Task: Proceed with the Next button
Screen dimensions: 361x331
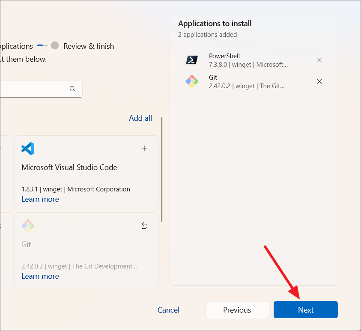Action: 305,310
